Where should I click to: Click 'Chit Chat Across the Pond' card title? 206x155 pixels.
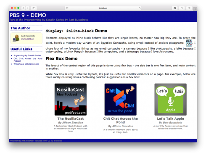121,121
